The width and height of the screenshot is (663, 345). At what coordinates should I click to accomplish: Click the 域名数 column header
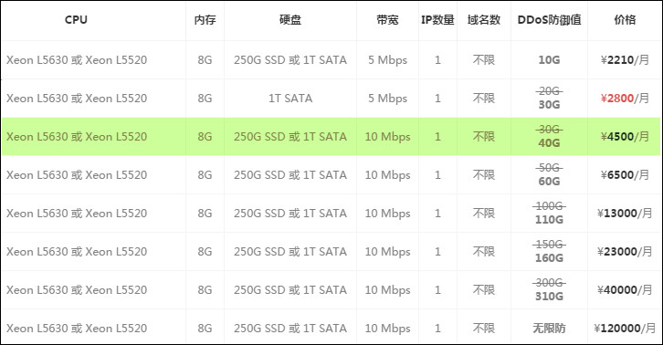[484, 20]
